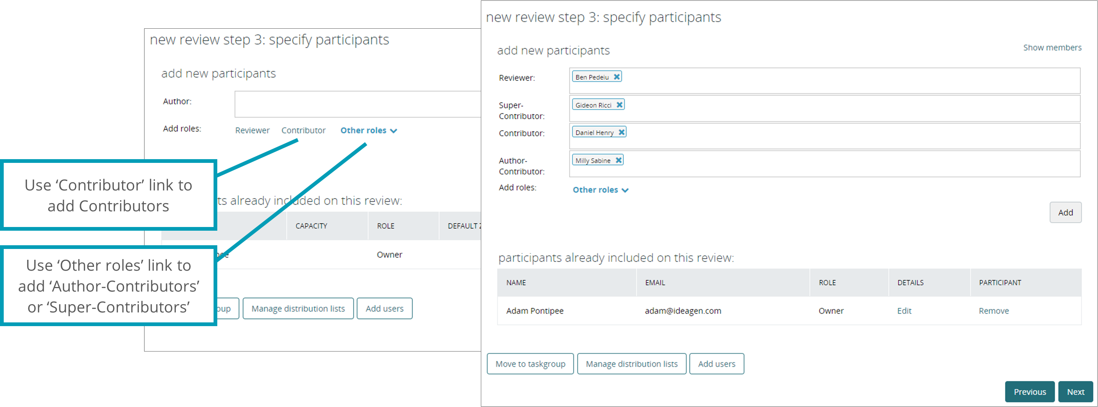
Task: Remove the Gideon Ricci super-contributor tag
Action: point(619,105)
